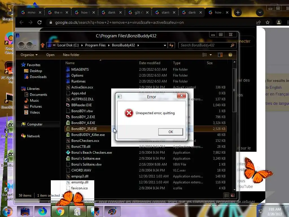Image resolution: width=289 pixels, height=217 pixels.
Task: Bookmark this page with star icon
Action: 268,22
